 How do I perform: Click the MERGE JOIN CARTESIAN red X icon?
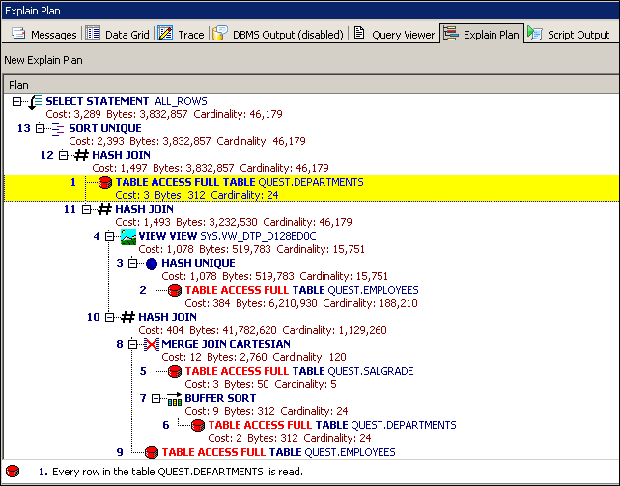click(x=150, y=344)
